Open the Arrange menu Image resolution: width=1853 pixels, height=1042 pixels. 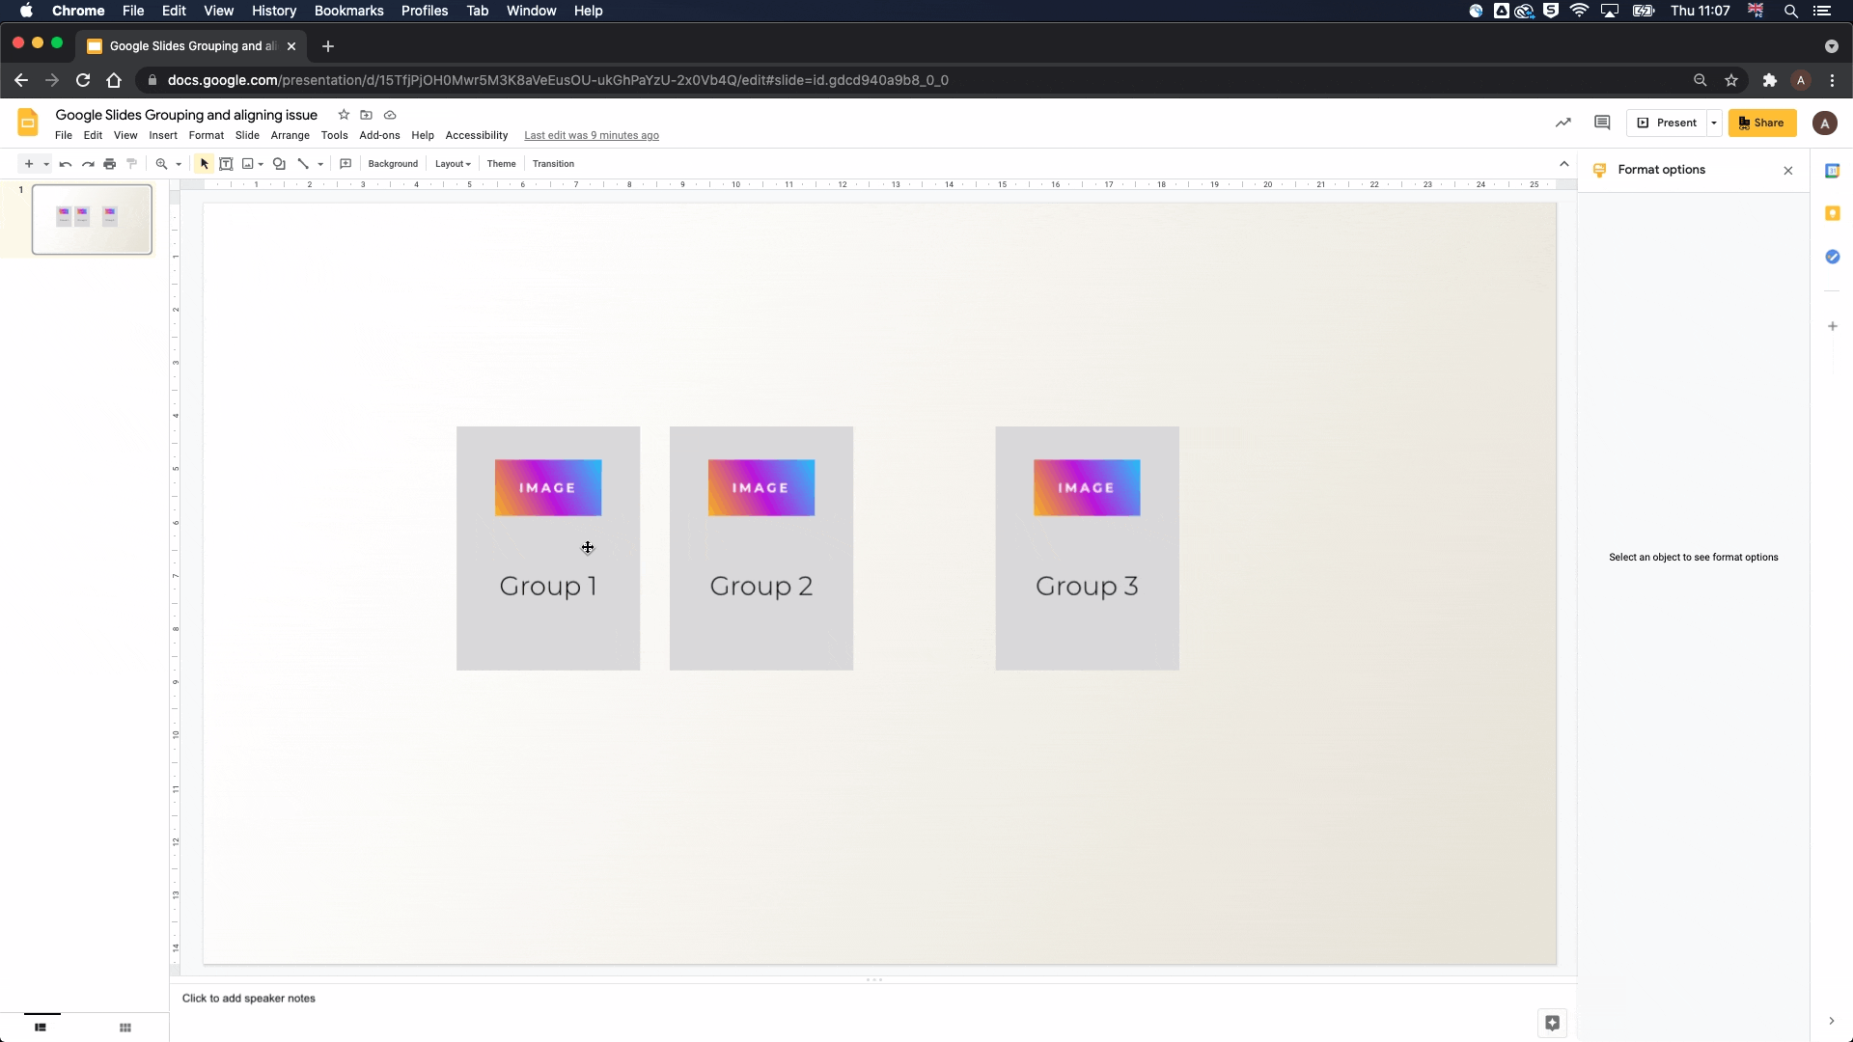290,135
